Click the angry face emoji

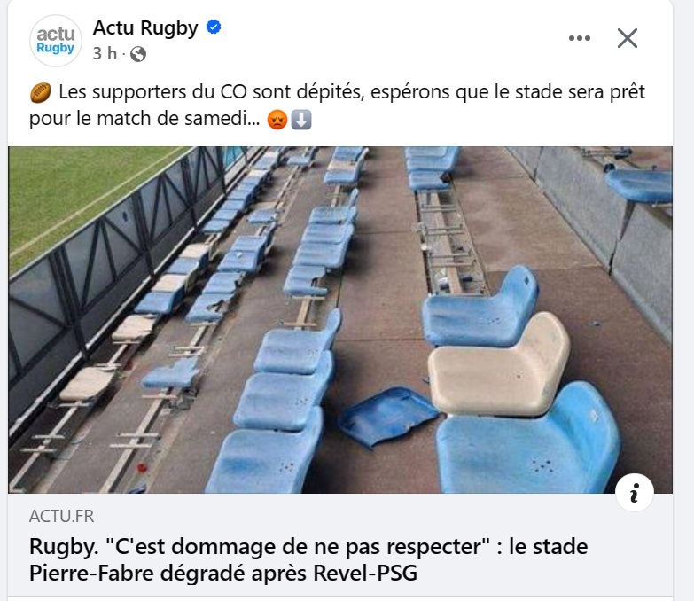tap(277, 121)
